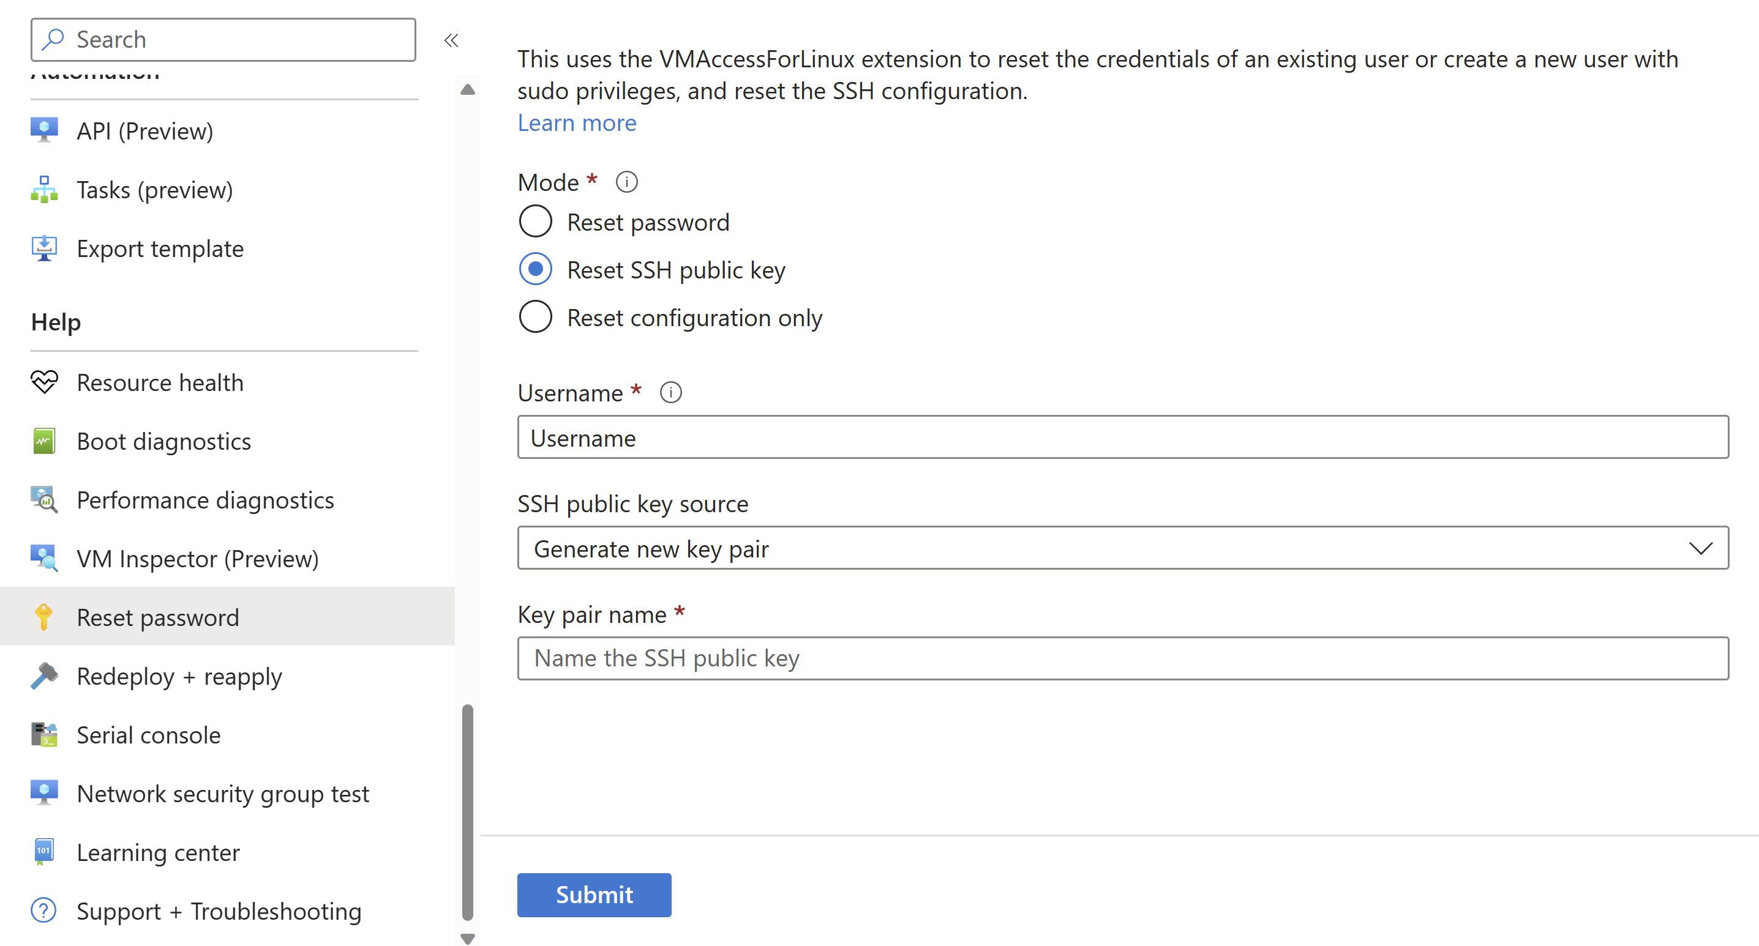Choose Reset configuration only option

coord(535,318)
